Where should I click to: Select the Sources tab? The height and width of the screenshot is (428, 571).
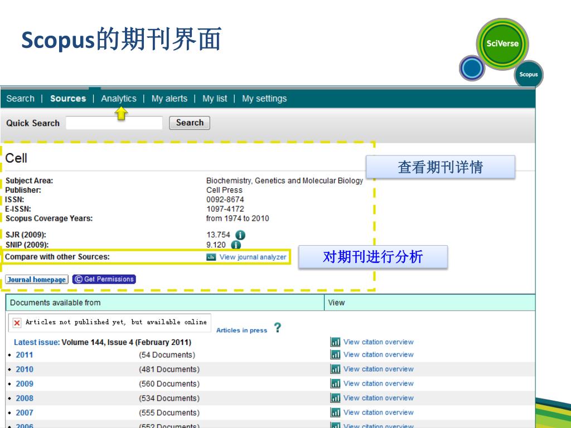tap(68, 99)
